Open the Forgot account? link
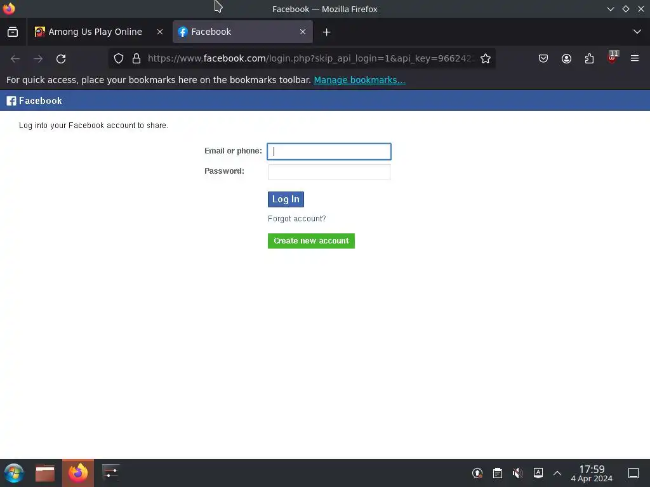Screen dimensions: 650x487 297,219
